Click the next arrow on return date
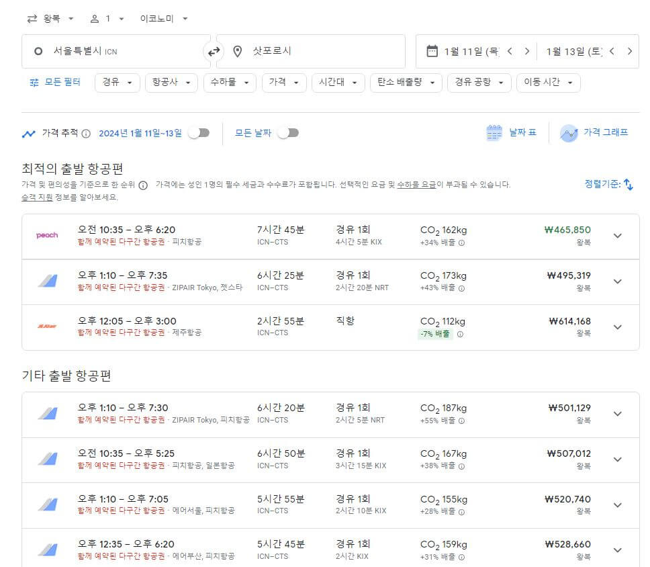The image size is (650, 567). pos(630,51)
